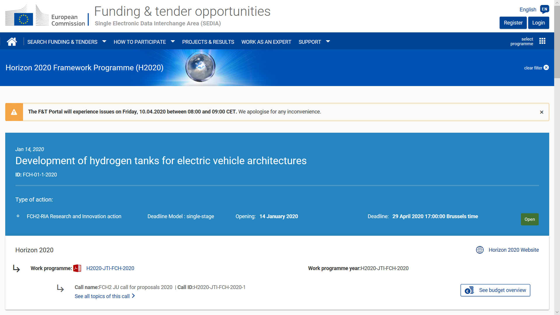Change language via English link
560x315 pixels.
click(x=528, y=10)
